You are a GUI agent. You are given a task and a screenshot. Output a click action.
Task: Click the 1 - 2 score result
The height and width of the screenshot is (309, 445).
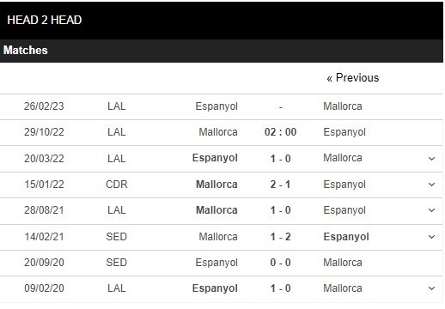[x=280, y=237]
